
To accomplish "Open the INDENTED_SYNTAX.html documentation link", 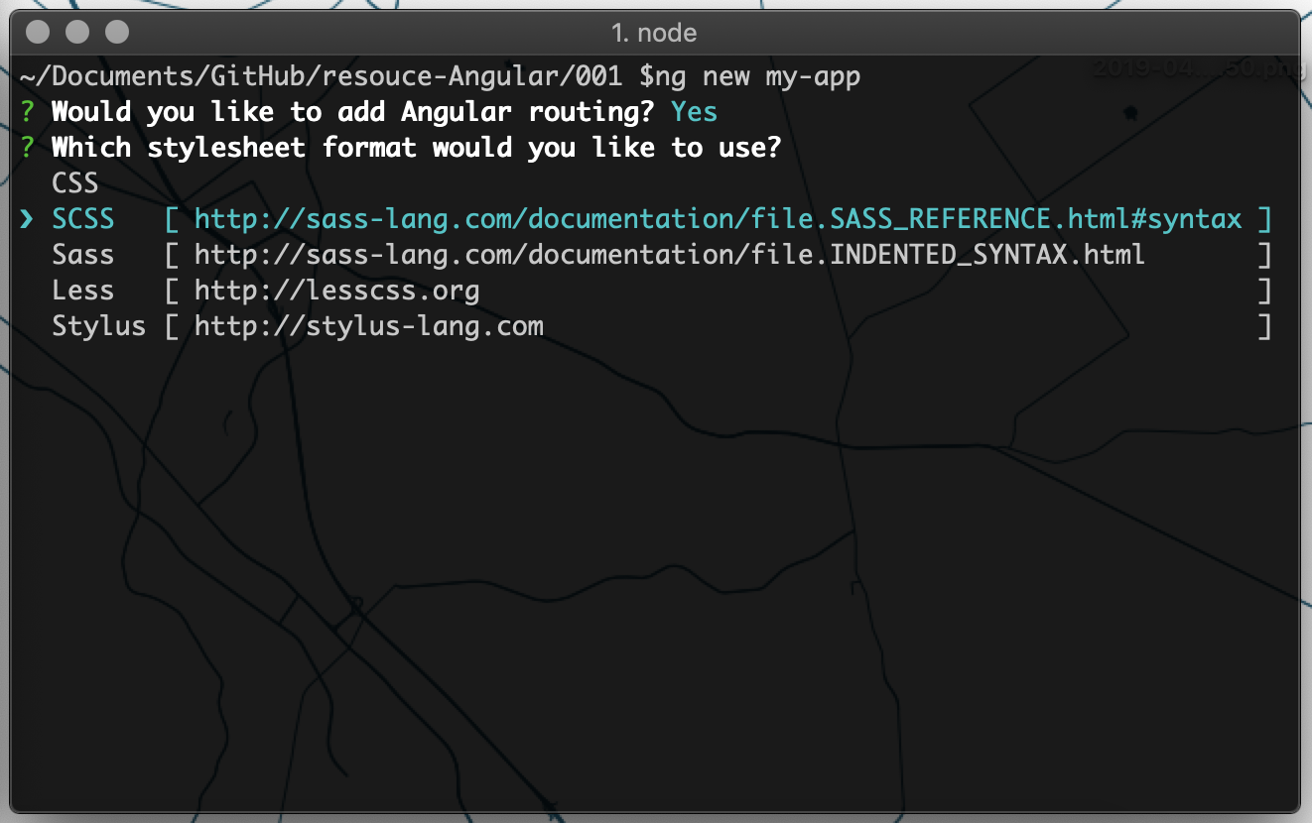I will pyautogui.click(x=670, y=255).
